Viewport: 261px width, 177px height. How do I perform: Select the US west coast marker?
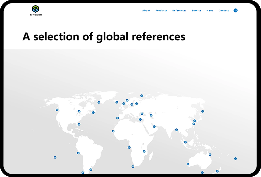click(x=57, y=110)
